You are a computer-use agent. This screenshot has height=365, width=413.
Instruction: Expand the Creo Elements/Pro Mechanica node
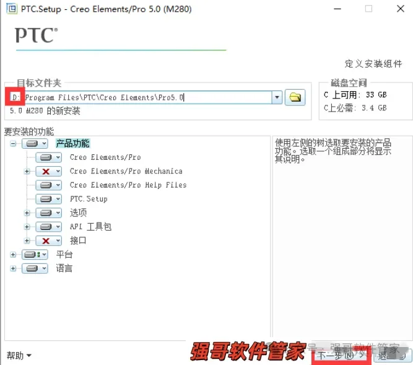pyautogui.click(x=27, y=172)
